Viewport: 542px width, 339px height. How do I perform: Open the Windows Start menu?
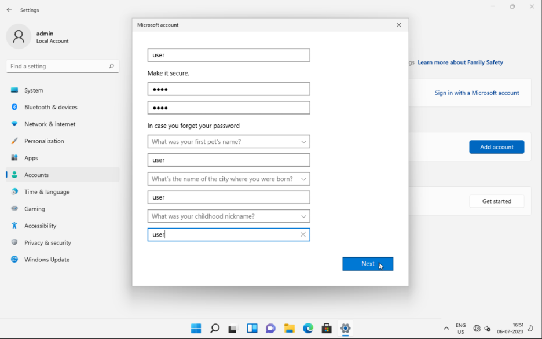196,329
